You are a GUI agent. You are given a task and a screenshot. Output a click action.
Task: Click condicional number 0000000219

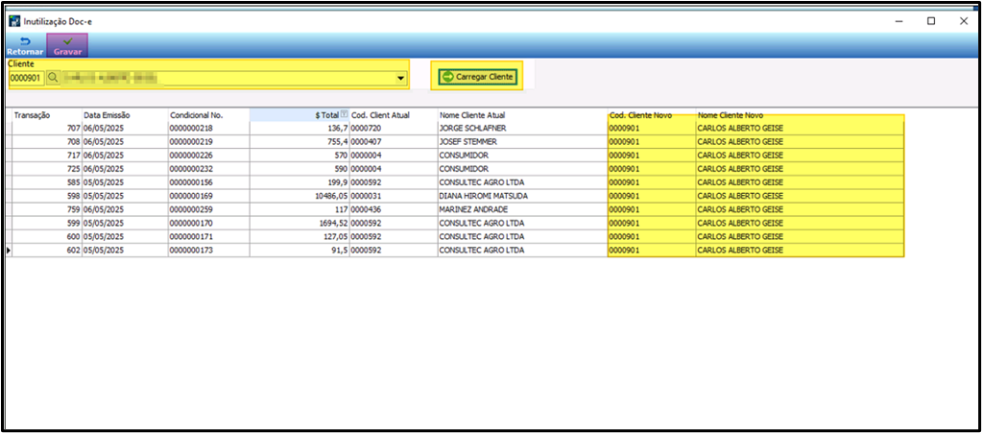tap(209, 142)
